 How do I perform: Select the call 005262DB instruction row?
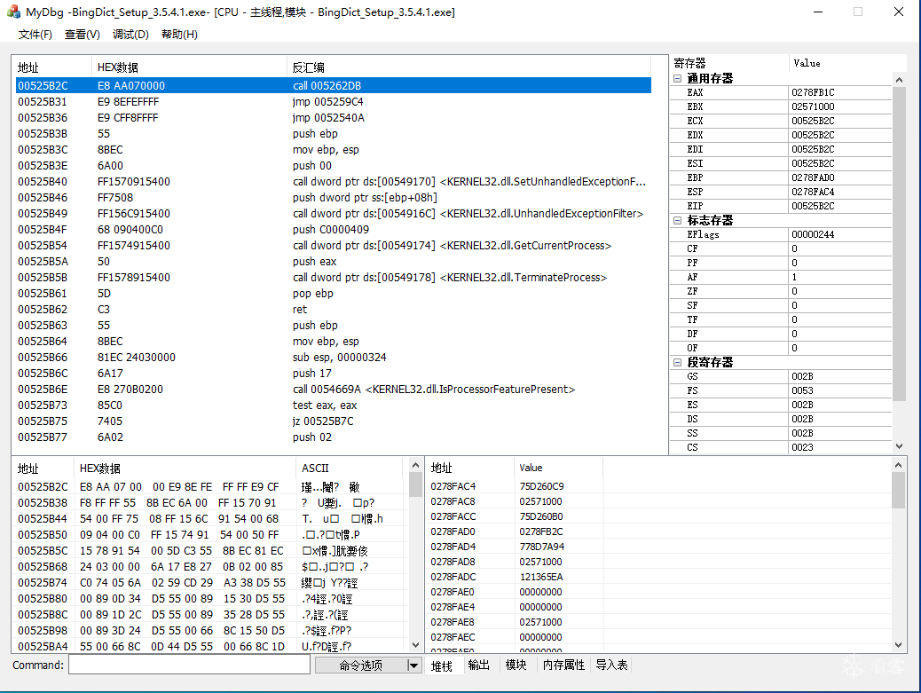pos(333,86)
